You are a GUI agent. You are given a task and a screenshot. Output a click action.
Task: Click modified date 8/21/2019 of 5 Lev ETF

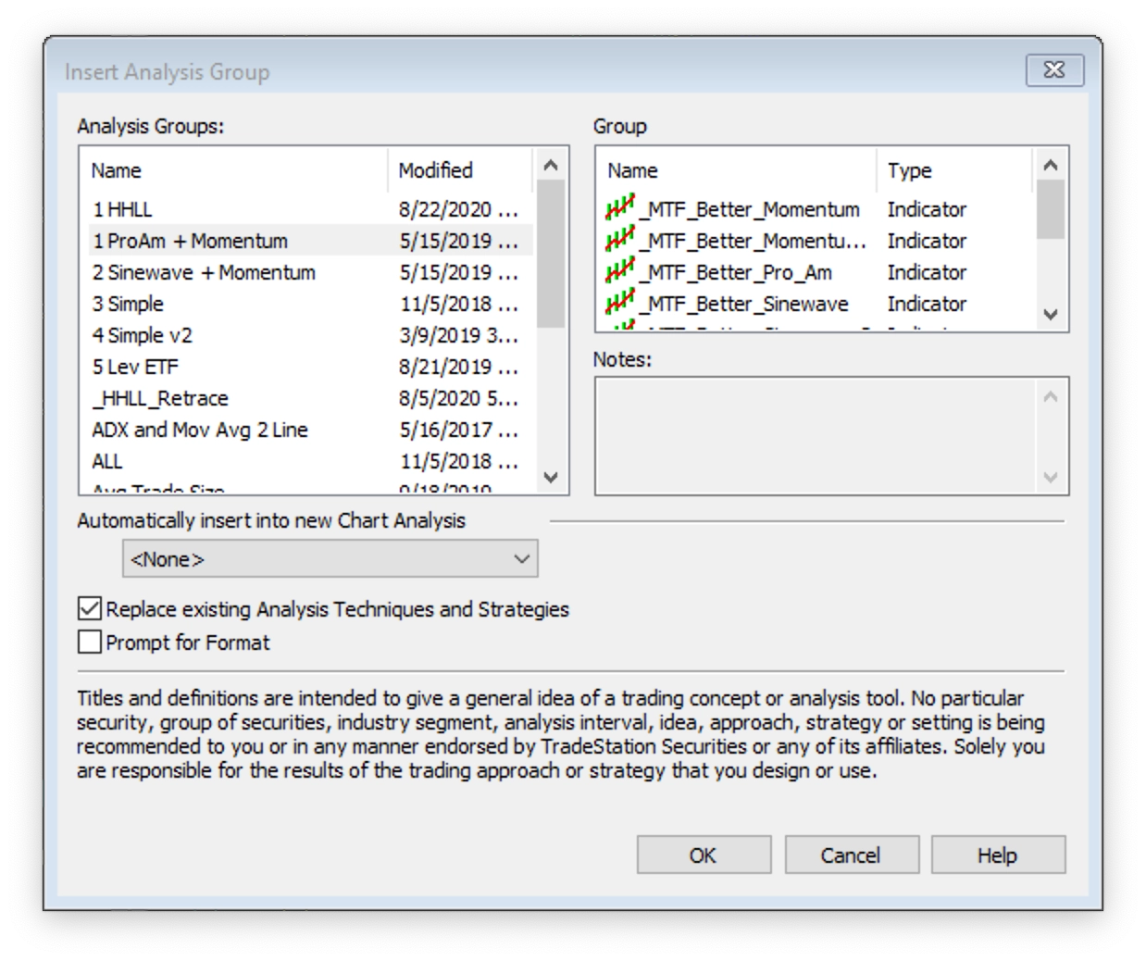point(458,367)
